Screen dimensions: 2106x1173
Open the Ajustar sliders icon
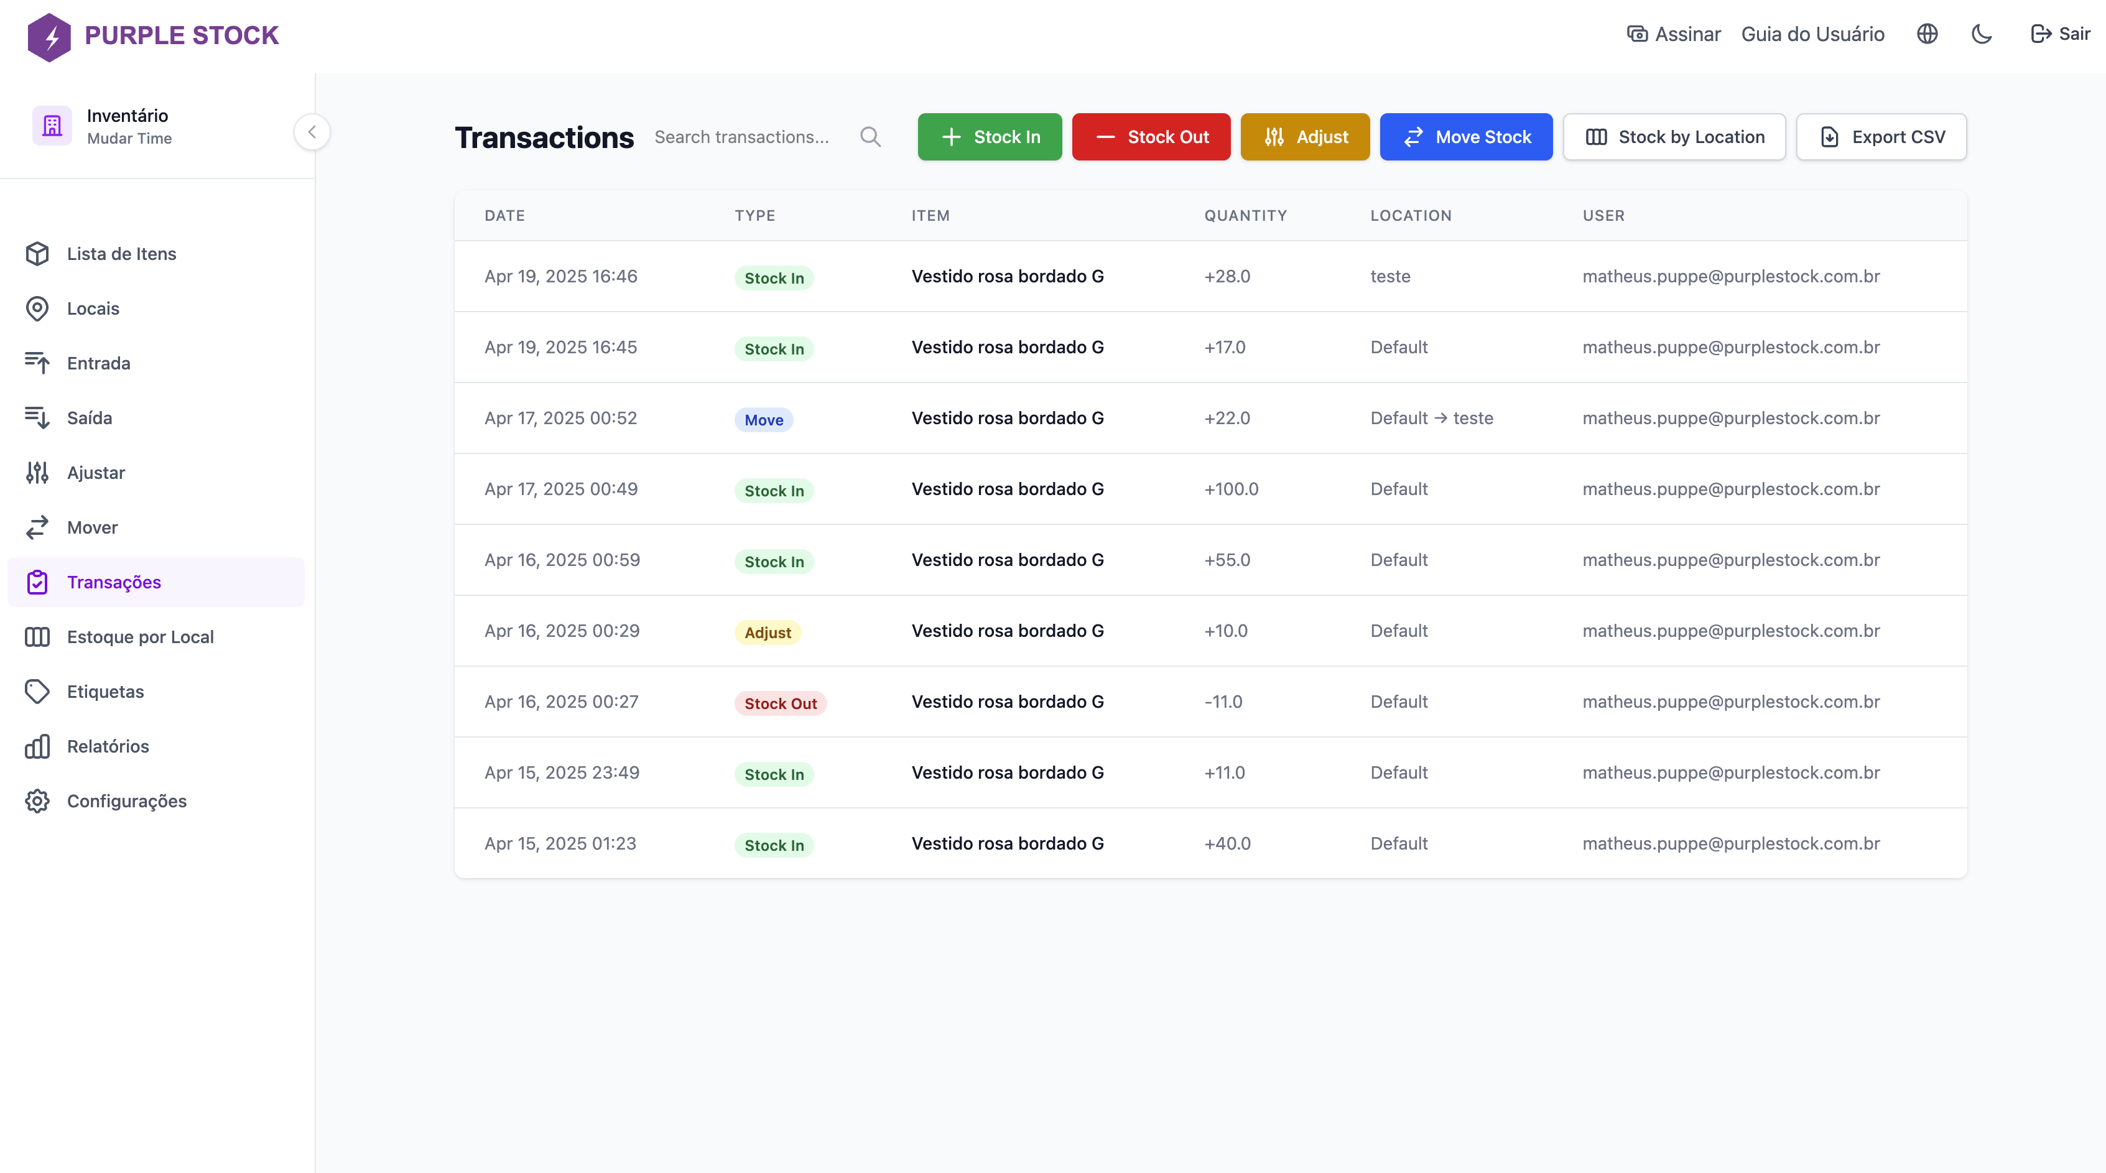pyautogui.click(x=37, y=473)
